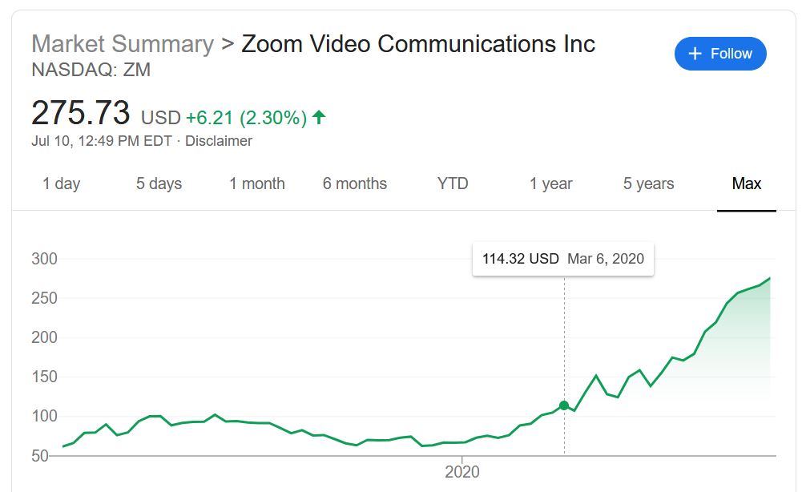Click the plus icon inside the Follow button
The image size is (806, 492).
694,54
